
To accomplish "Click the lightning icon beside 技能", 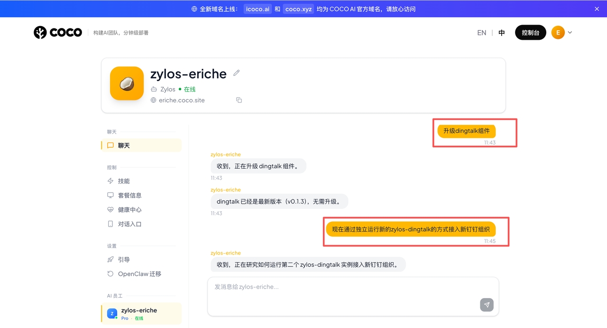I will [110, 181].
